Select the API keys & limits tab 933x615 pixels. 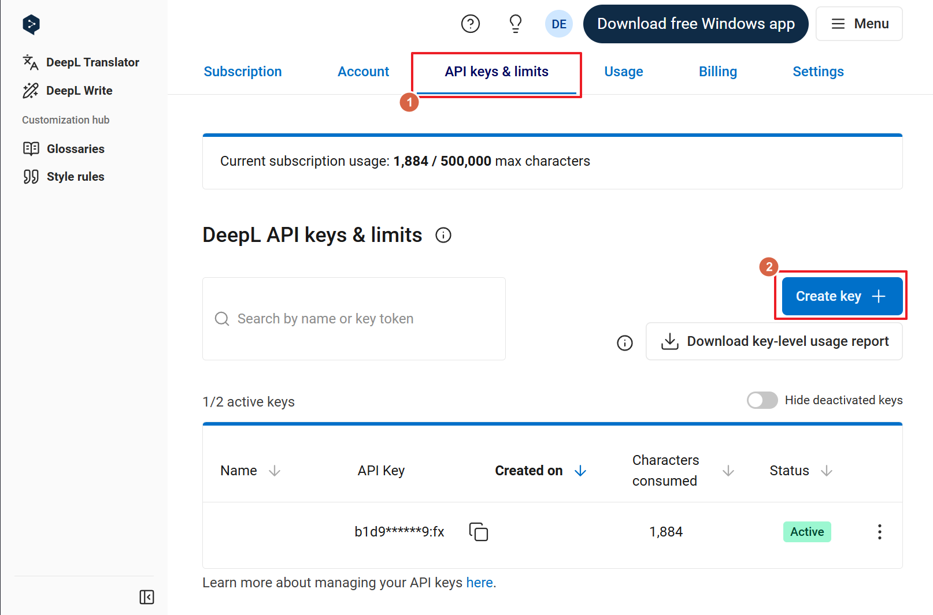(x=497, y=72)
